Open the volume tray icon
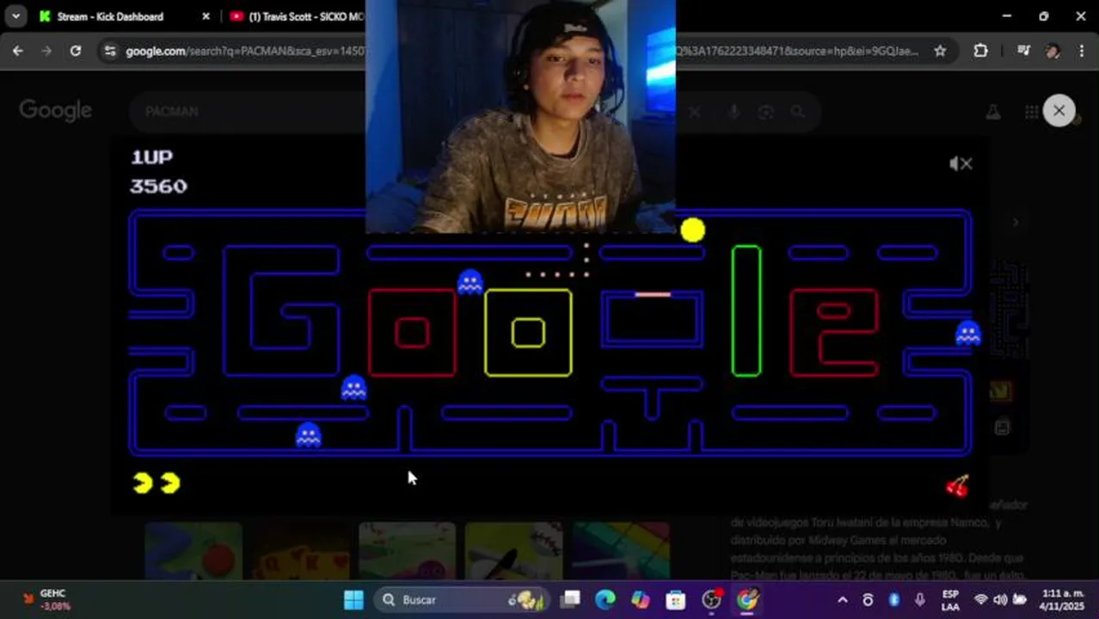Viewport: 1099px width, 619px height. tap(1000, 599)
